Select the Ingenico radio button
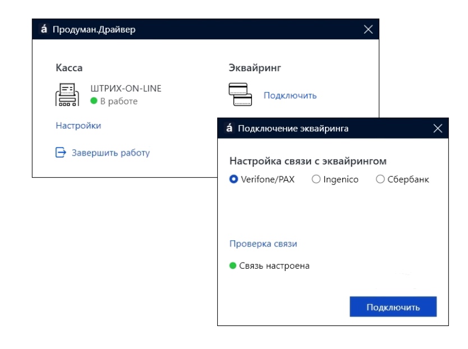The height and width of the screenshot is (349, 468). 316,179
